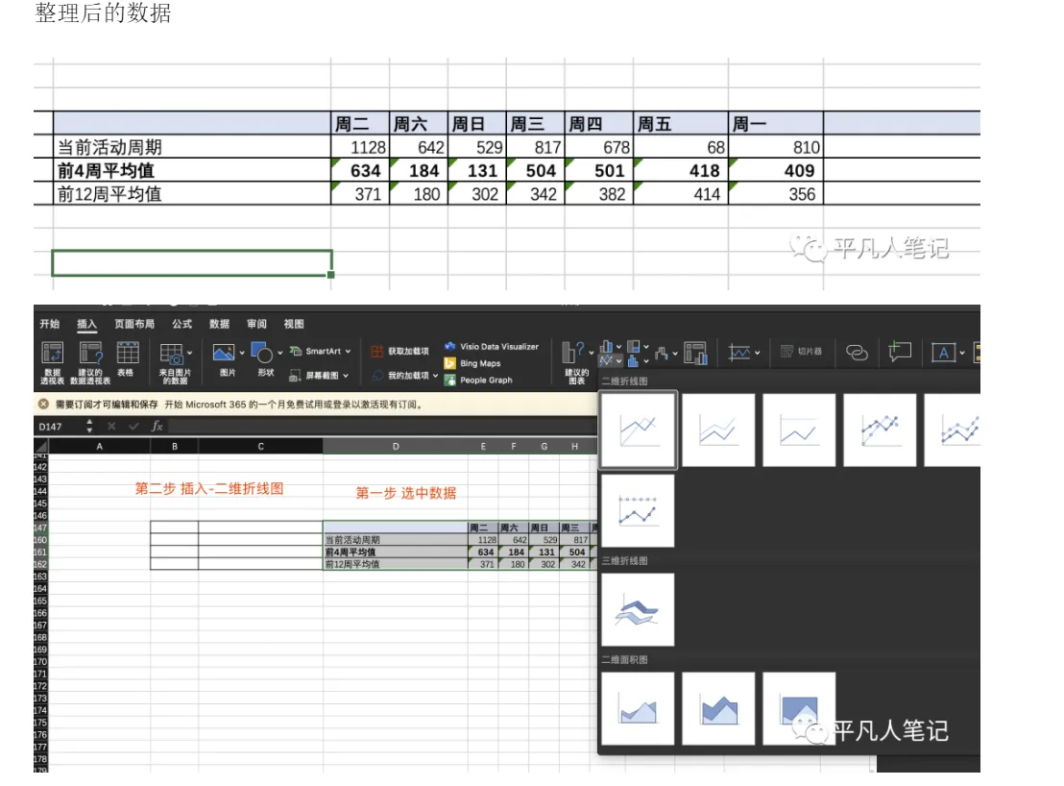Viewport: 1064px width, 786px height.
Task: Select the stacked line chart thumbnail
Action: click(718, 430)
